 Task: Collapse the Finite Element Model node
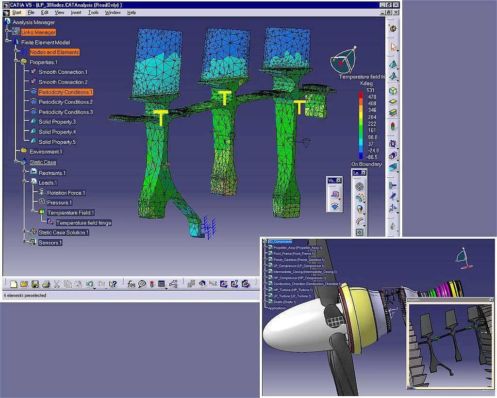pos(6,41)
